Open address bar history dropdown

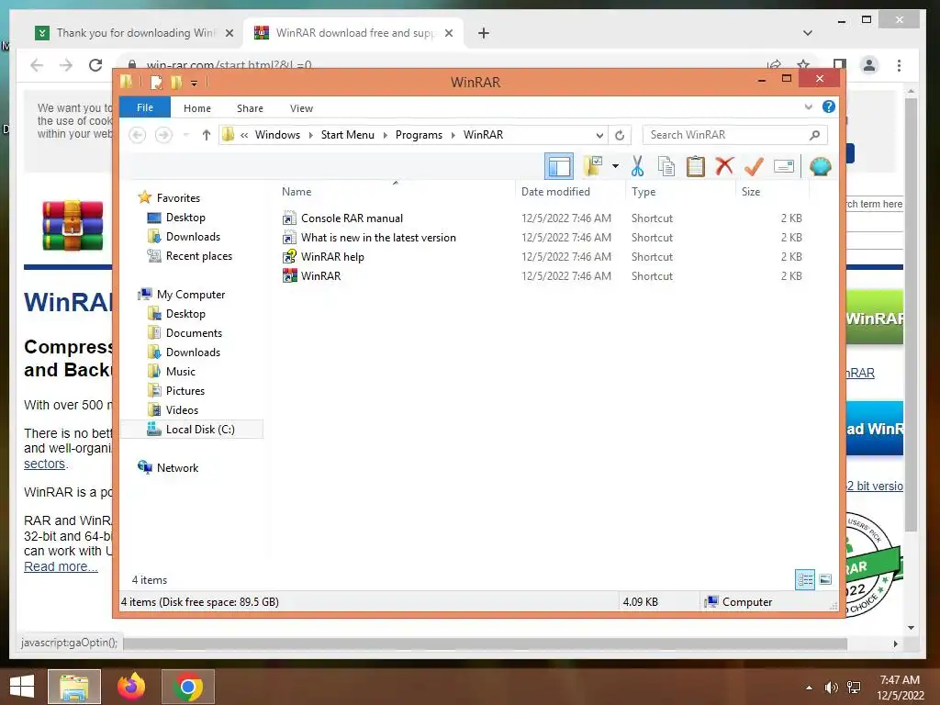tap(599, 135)
